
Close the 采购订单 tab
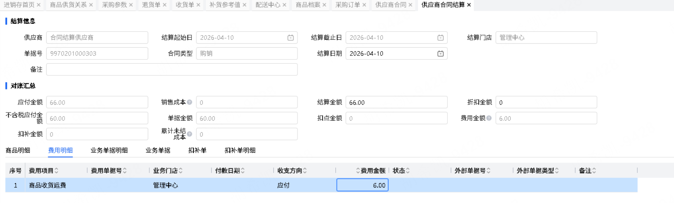364,5
